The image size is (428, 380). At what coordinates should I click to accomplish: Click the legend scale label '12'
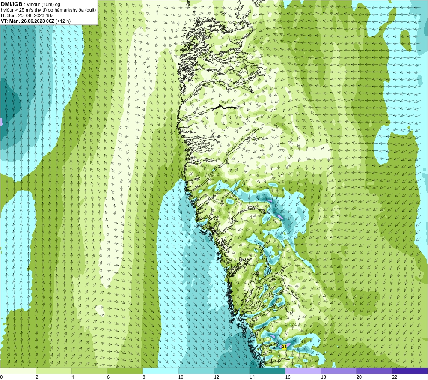217,377
